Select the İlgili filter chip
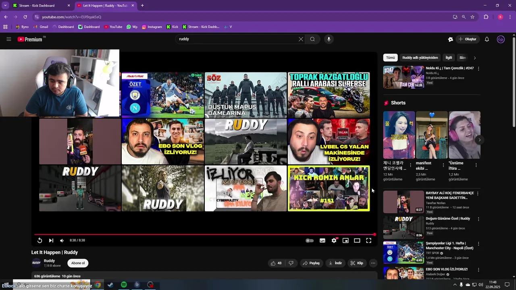The image size is (516, 290). coord(449,58)
